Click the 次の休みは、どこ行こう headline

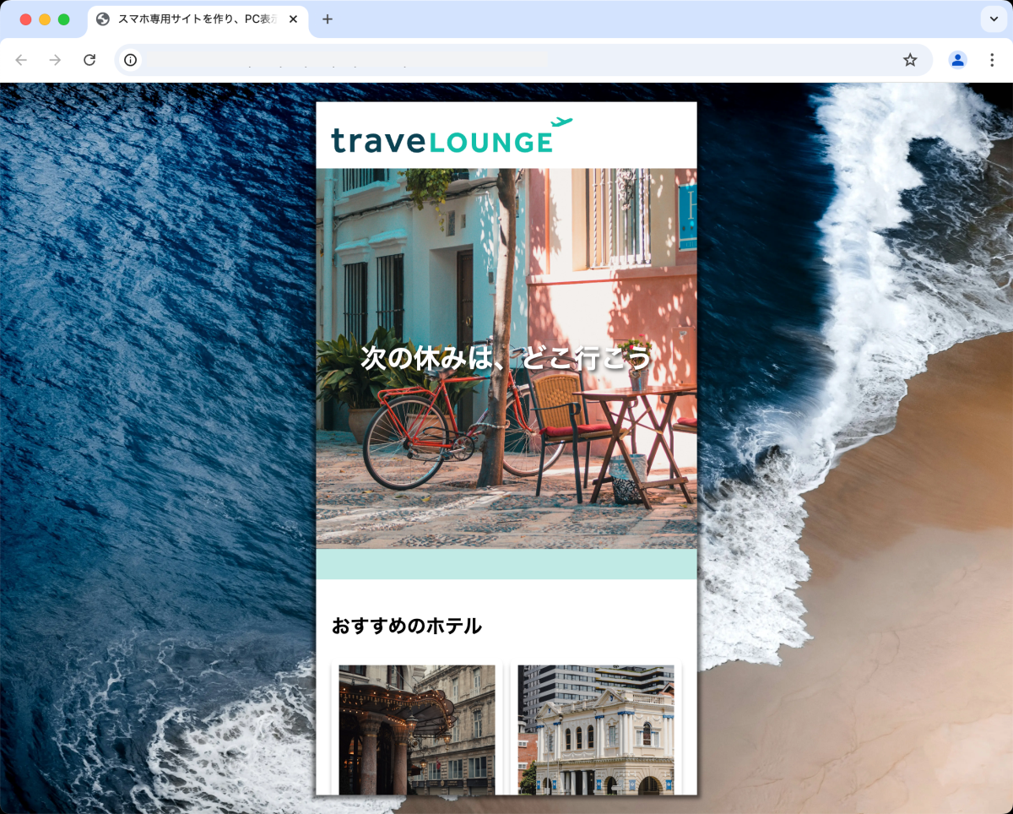tap(506, 357)
